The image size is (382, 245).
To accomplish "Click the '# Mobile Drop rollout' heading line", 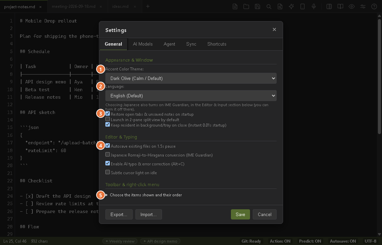I will point(48,21).
